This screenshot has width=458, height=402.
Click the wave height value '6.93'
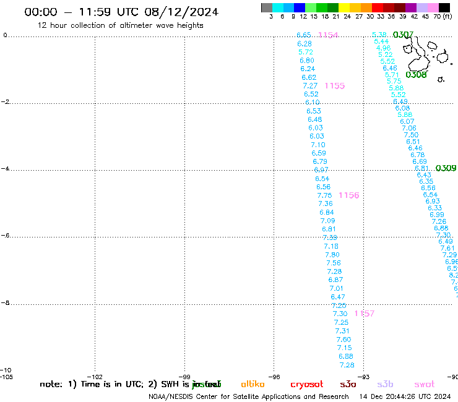pos(433,201)
